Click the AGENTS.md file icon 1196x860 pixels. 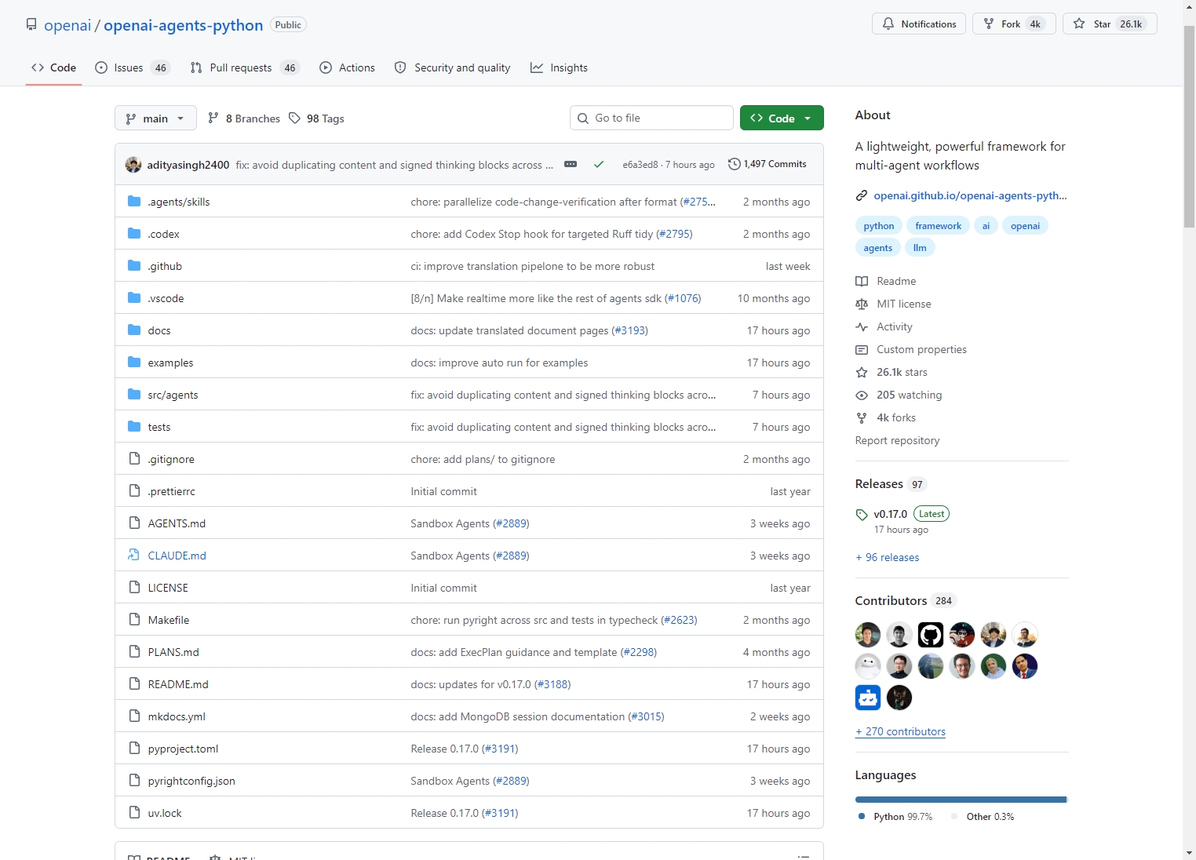[134, 523]
